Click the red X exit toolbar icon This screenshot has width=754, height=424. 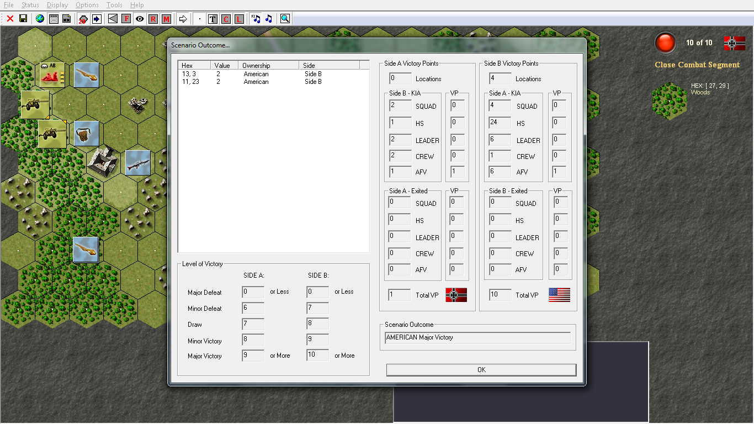pos(10,19)
